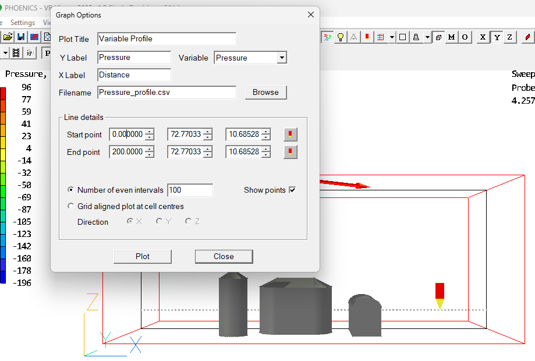Open the Settings menu
535x361 pixels.
click(x=23, y=22)
